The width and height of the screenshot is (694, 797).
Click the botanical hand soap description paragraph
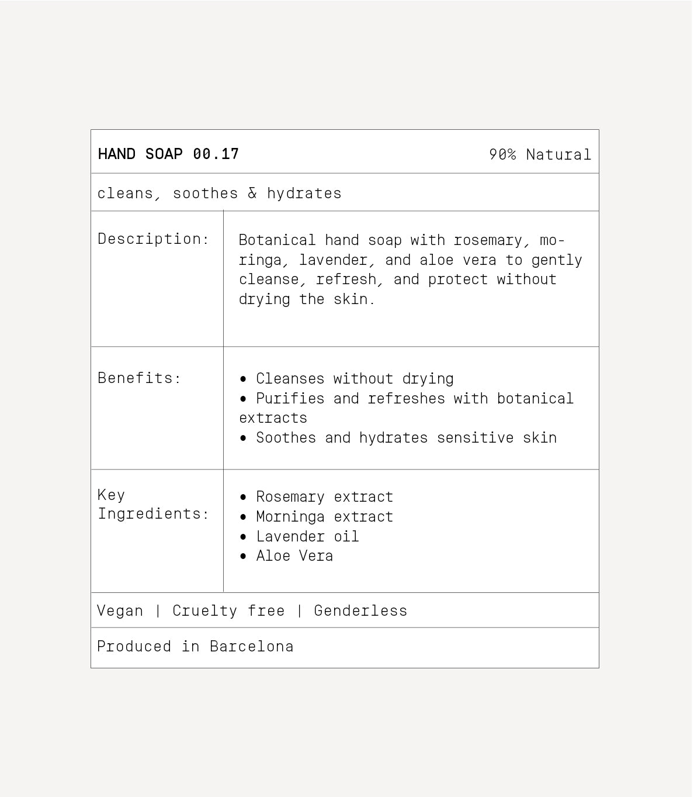pos(410,270)
